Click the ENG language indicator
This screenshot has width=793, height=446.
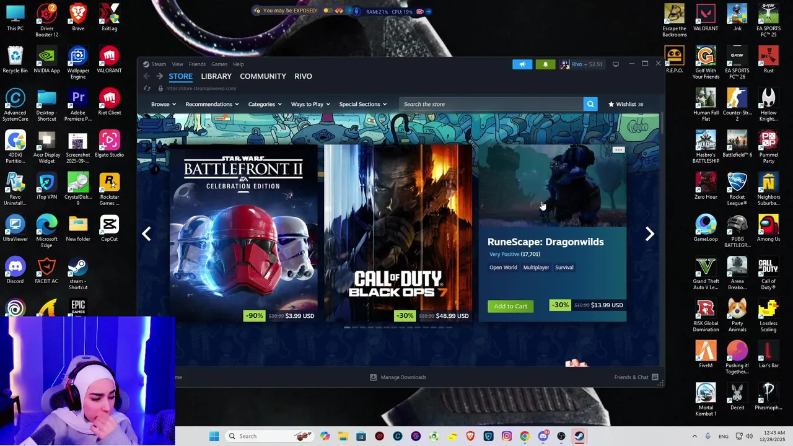pyautogui.click(x=723, y=436)
